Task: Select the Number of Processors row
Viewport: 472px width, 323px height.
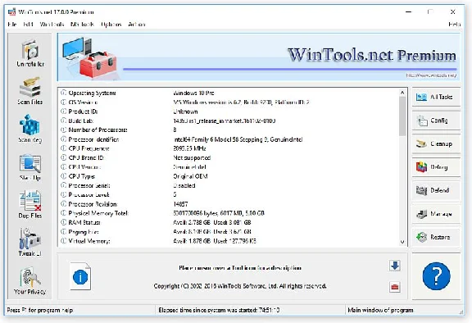Action: pos(229,130)
